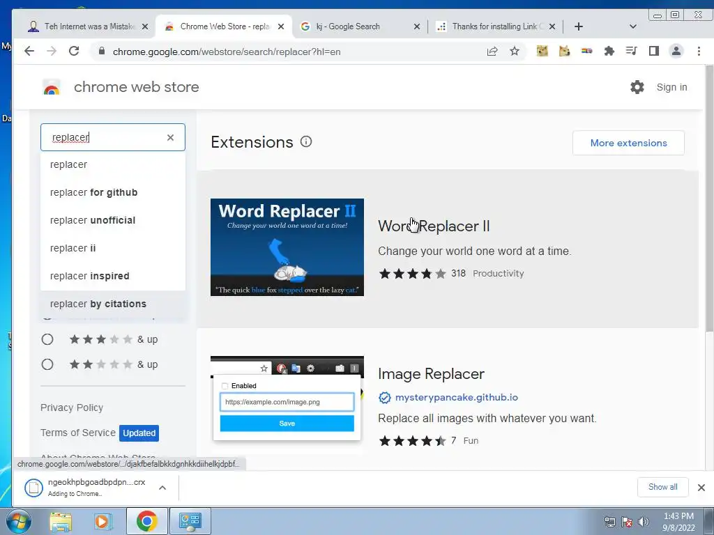Click the Chrome taskbar icon
Image resolution: width=714 pixels, height=535 pixels.
tap(146, 521)
